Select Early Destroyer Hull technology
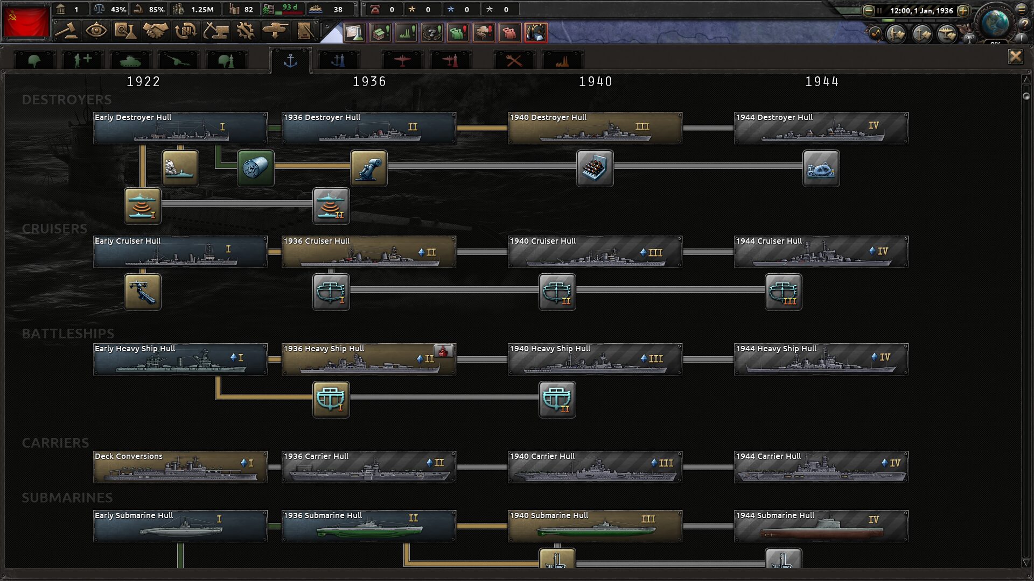The height and width of the screenshot is (581, 1034). (x=180, y=128)
